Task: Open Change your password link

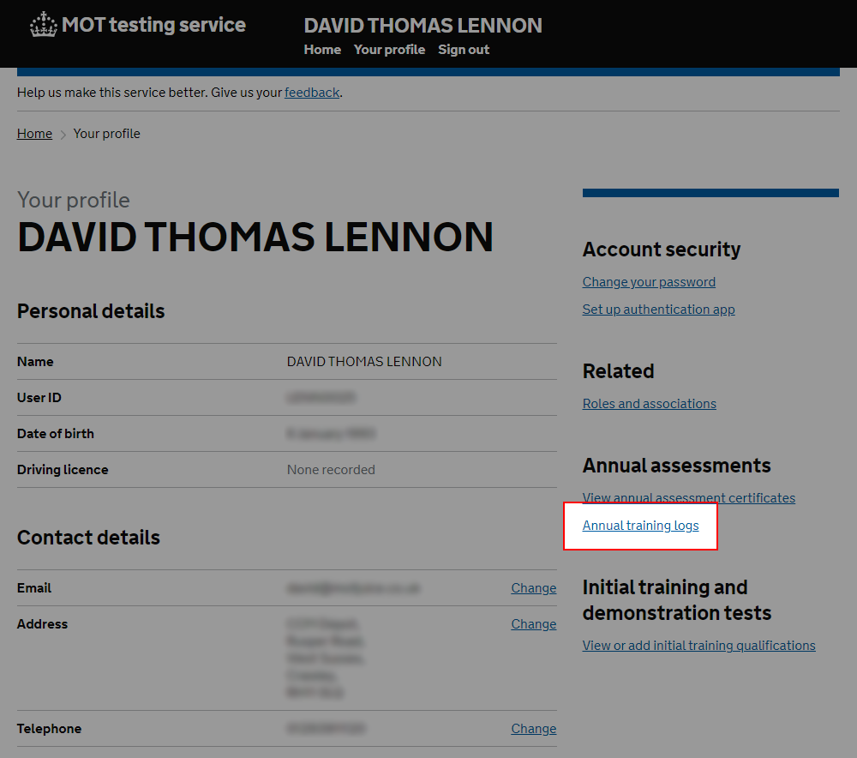Action: [649, 282]
